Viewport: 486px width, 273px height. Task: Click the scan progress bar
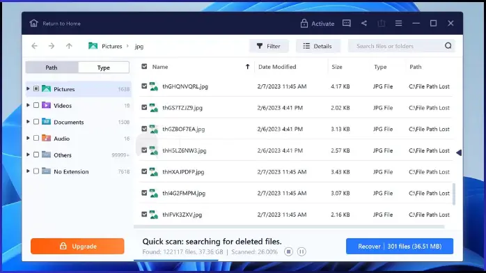tap(176, 260)
